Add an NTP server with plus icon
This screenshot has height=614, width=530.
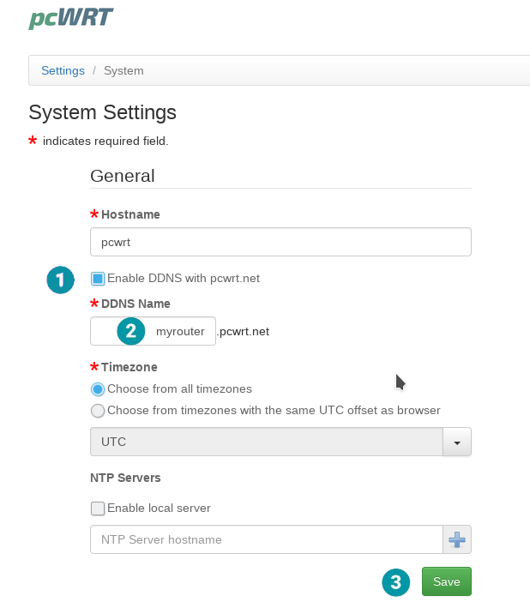(x=457, y=540)
